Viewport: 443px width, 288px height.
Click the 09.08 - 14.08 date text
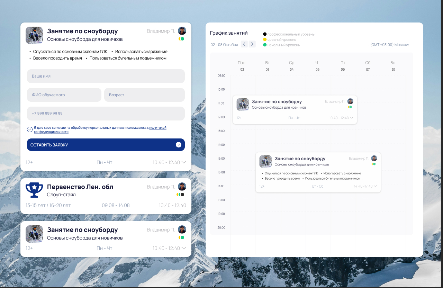coord(116,205)
